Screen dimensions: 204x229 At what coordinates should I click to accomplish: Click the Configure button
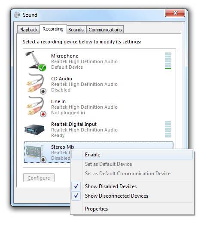point(39,178)
